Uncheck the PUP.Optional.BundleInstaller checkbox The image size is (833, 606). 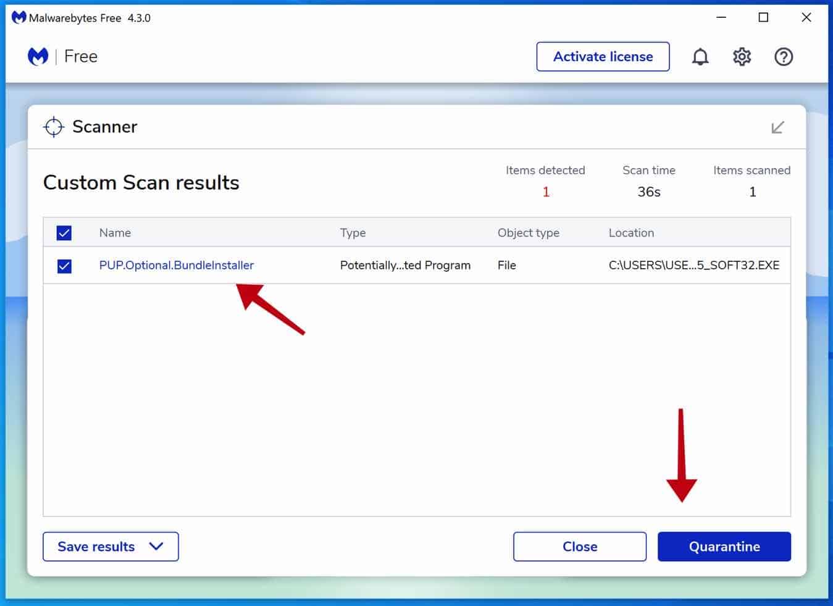coord(64,266)
